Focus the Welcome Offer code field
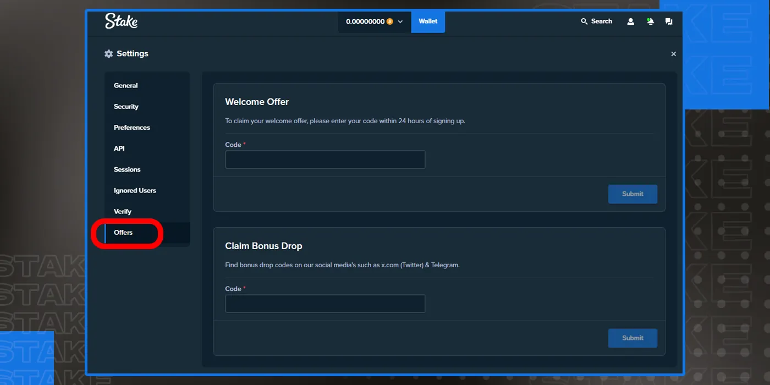The image size is (770, 385). [325, 159]
